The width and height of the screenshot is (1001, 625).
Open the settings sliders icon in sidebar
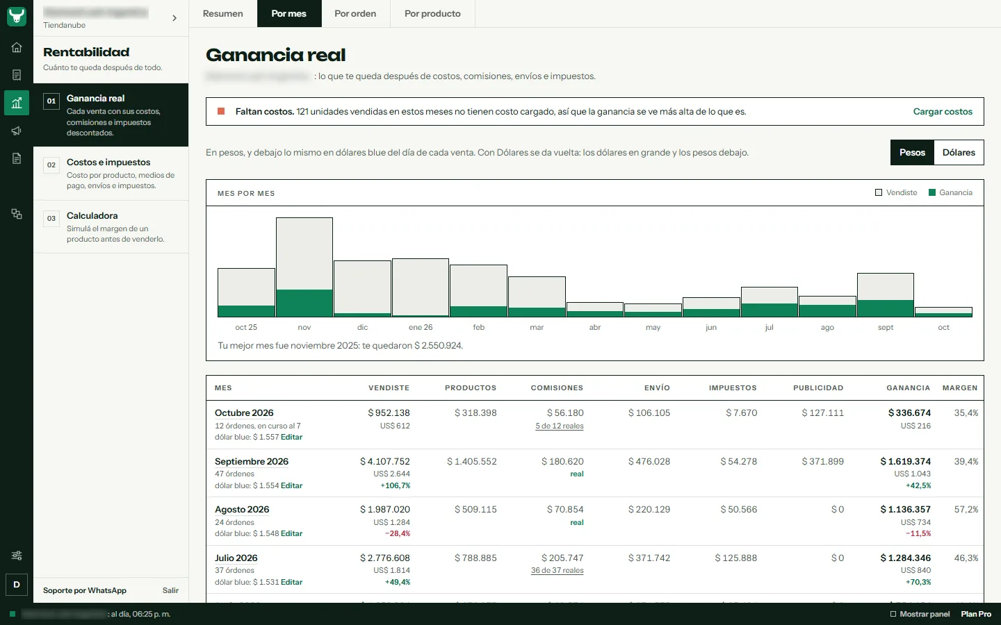(17, 556)
